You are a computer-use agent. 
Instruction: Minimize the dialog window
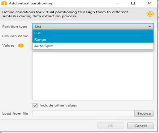click(117, 3)
